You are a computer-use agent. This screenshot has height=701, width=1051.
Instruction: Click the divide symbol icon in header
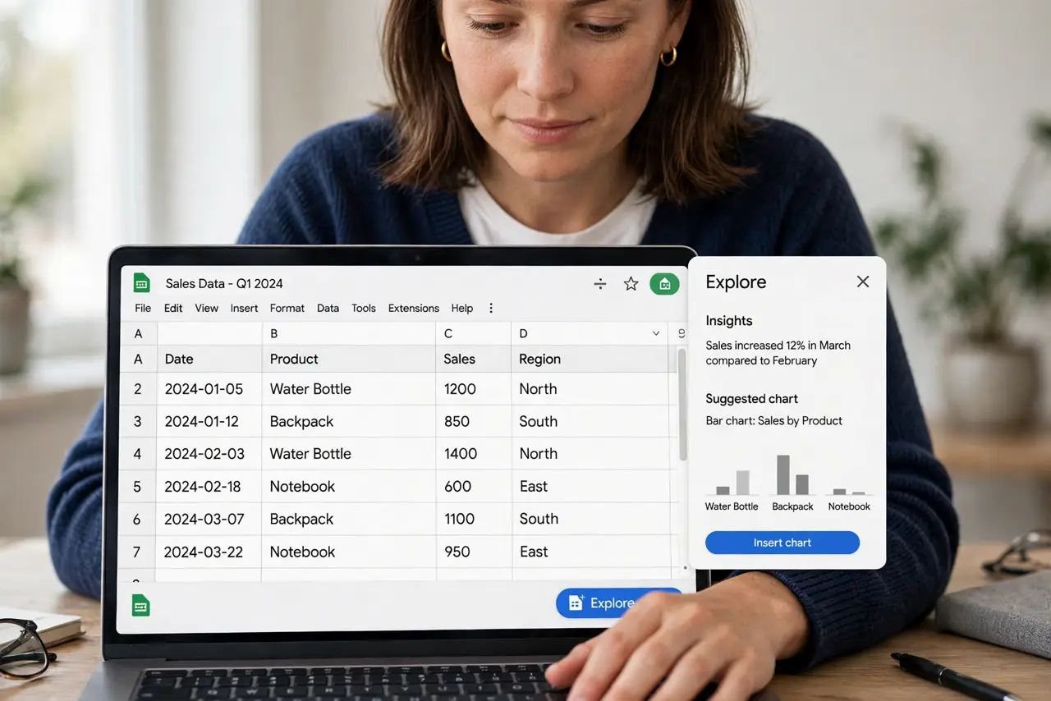(600, 284)
